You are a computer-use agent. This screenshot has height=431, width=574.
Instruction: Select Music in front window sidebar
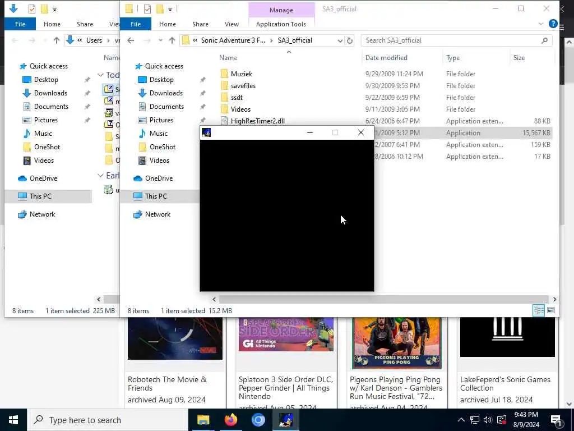[x=158, y=134]
